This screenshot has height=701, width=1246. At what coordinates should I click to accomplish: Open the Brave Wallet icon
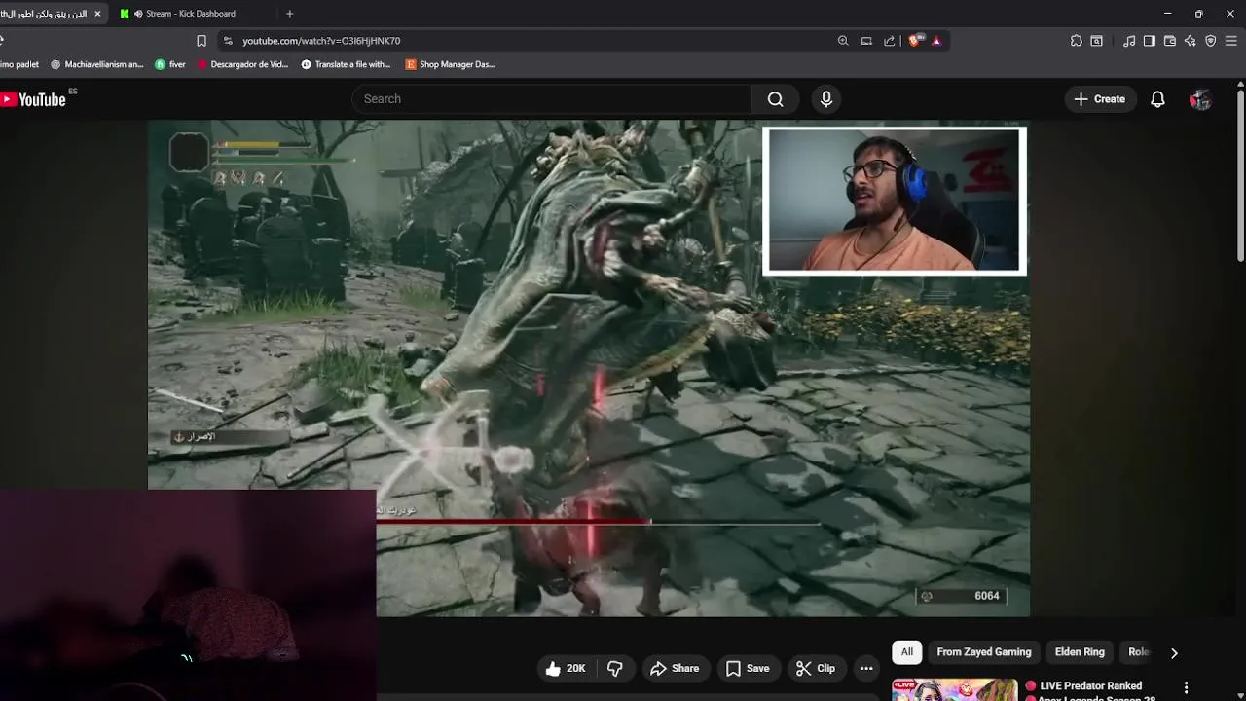click(x=1170, y=41)
